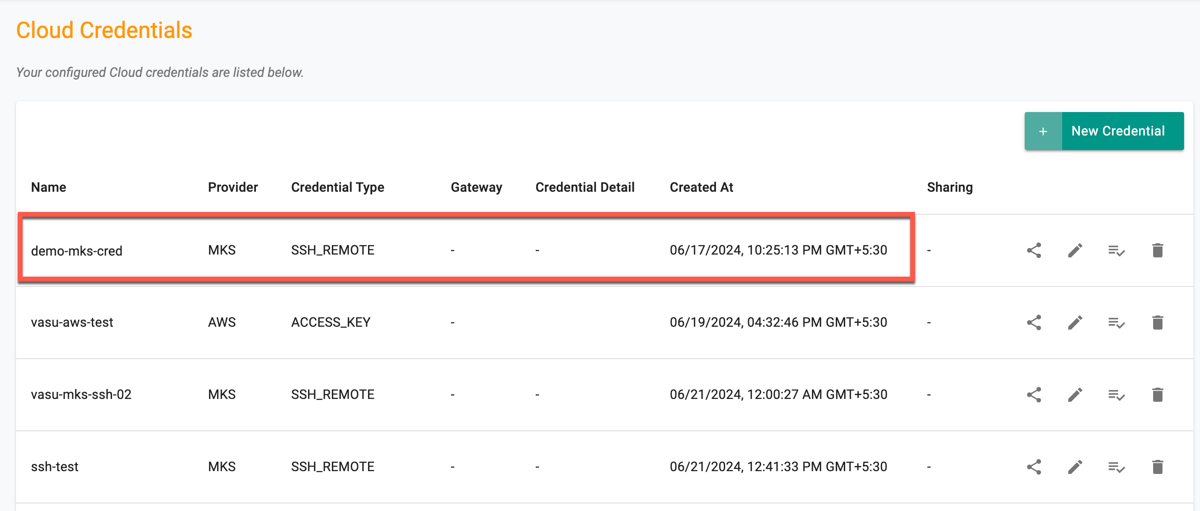
Task: Click the 06/21/2024, 12:41:33 PM timestamp
Action: coord(779,467)
